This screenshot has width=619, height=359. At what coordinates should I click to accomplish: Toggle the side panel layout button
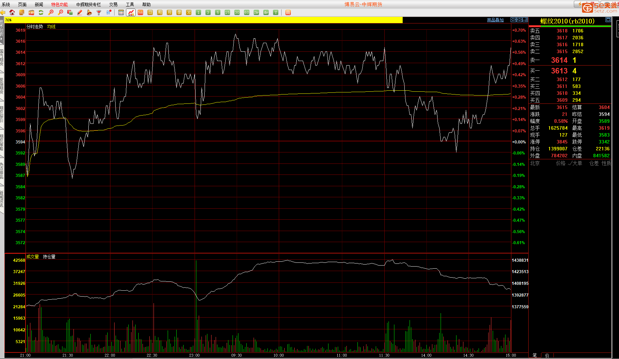(525, 20)
